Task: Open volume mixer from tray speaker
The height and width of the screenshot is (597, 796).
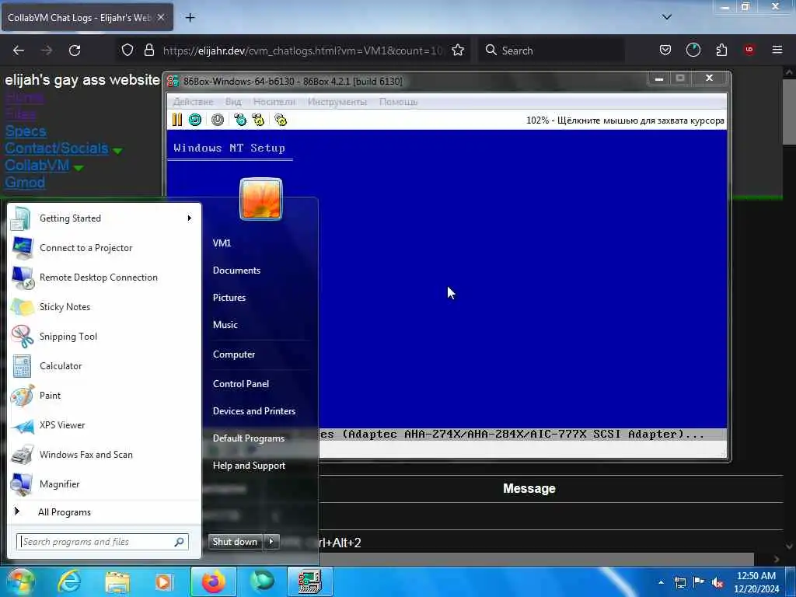Action: click(717, 583)
